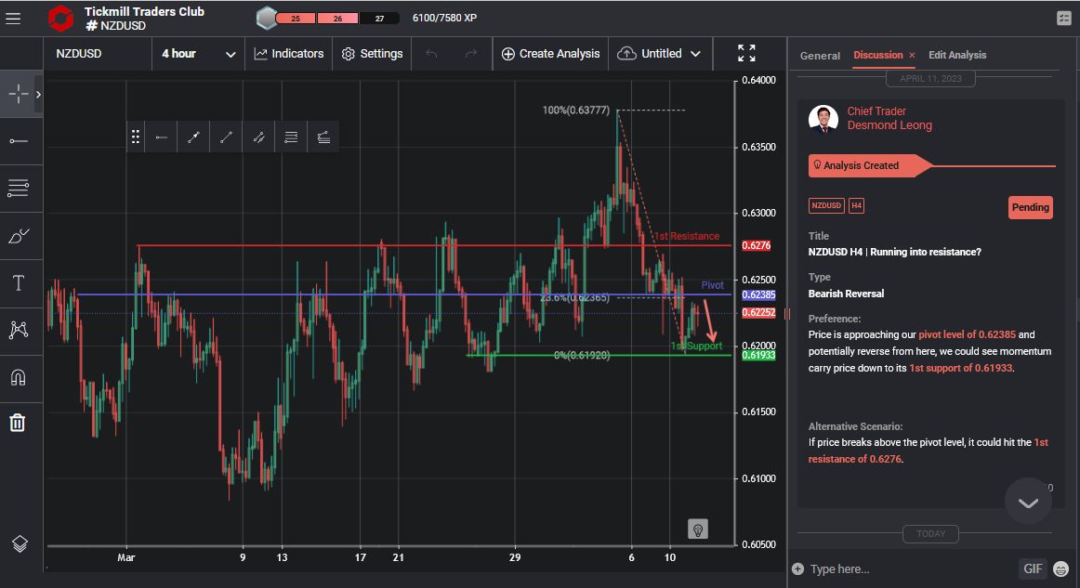Click the lightbulb idea icon on chart
The height and width of the screenshot is (588, 1080).
(x=698, y=529)
